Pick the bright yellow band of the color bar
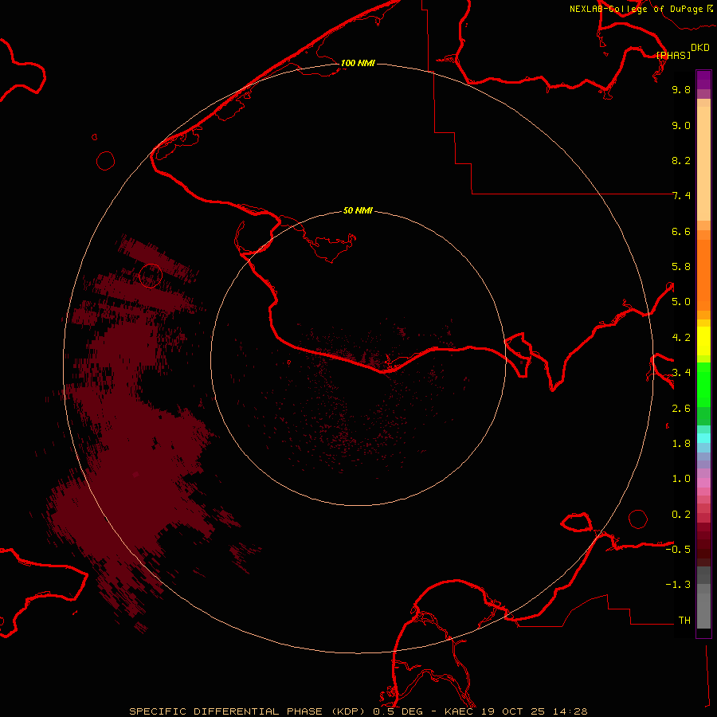717x717 pixels. [x=703, y=341]
